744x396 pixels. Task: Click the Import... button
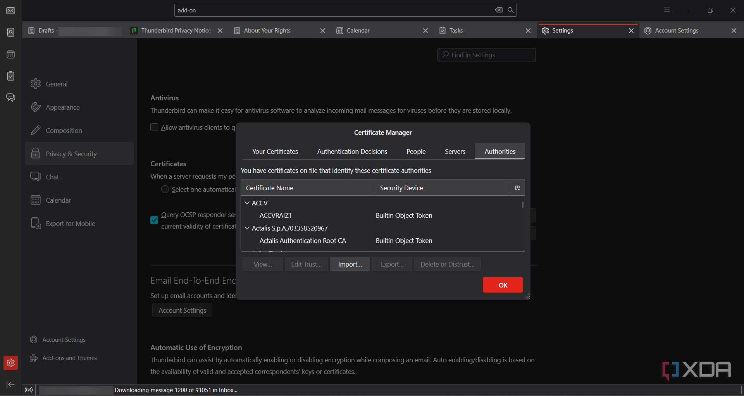click(x=350, y=264)
